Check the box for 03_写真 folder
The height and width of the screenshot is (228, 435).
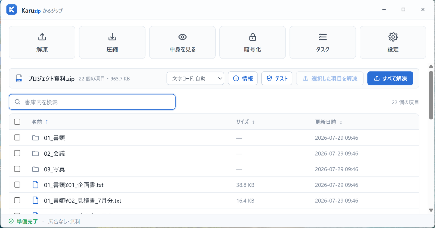coord(17,169)
